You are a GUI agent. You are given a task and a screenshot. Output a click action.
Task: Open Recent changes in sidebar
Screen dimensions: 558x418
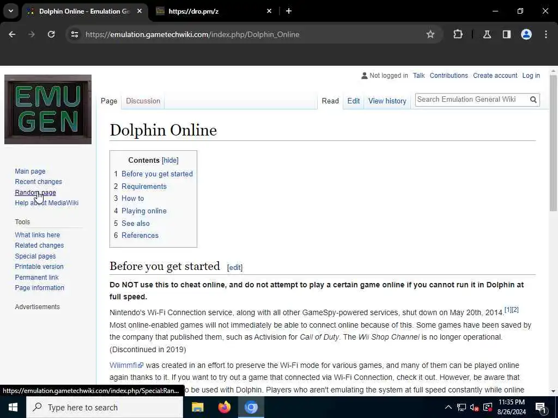pos(39,182)
